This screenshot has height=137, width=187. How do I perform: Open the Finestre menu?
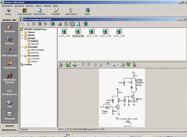[47, 6]
